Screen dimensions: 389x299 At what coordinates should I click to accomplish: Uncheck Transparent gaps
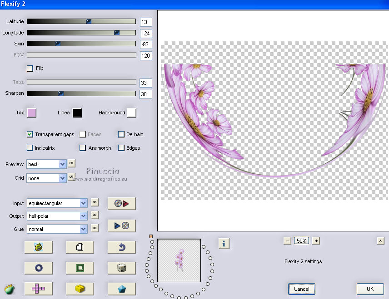tap(30, 134)
